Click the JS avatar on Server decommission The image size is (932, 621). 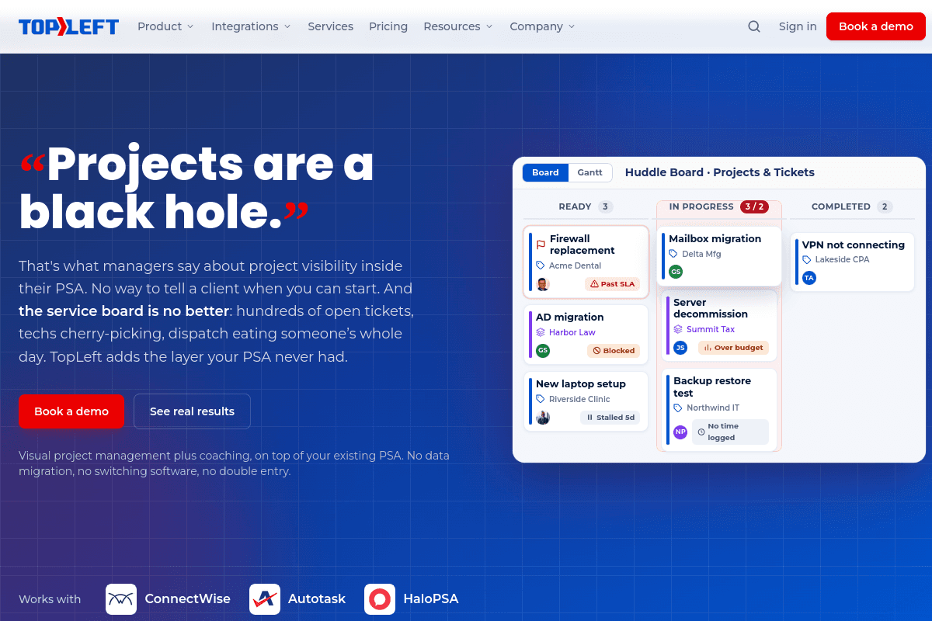pos(680,348)
